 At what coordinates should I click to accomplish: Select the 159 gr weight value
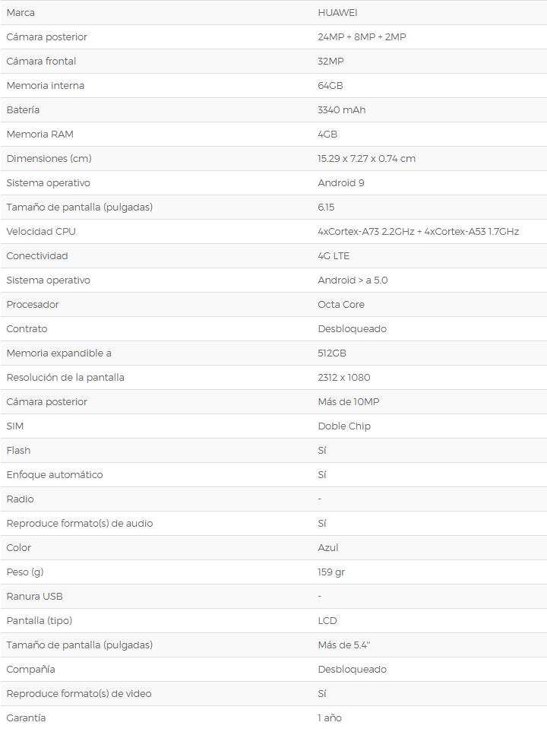pyautogui.click(x=331, y=572)
